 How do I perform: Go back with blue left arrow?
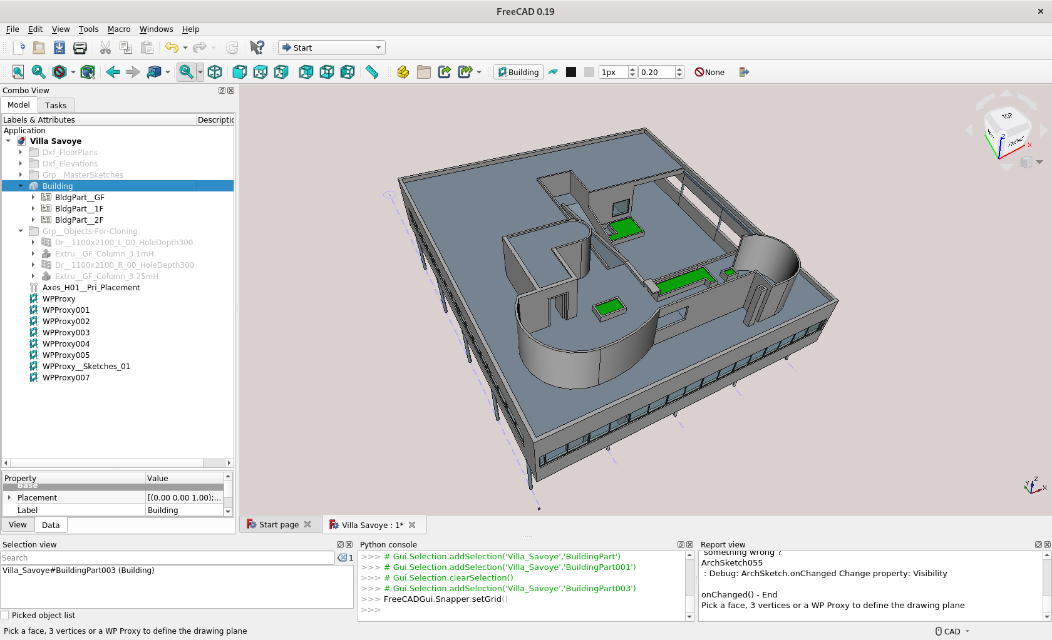click(113, 72)
